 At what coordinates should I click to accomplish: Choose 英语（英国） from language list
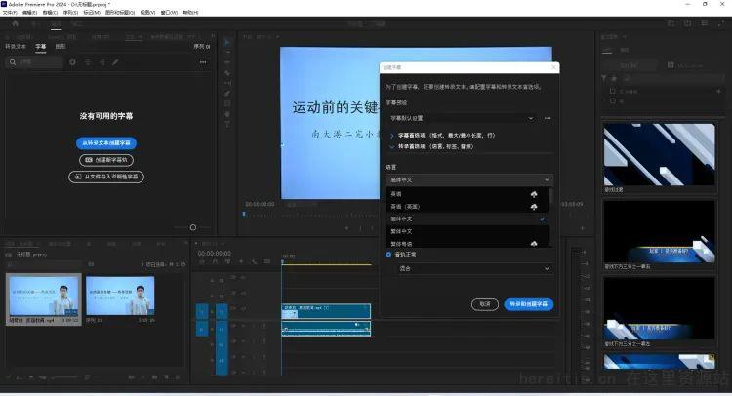tap(468, 207)
